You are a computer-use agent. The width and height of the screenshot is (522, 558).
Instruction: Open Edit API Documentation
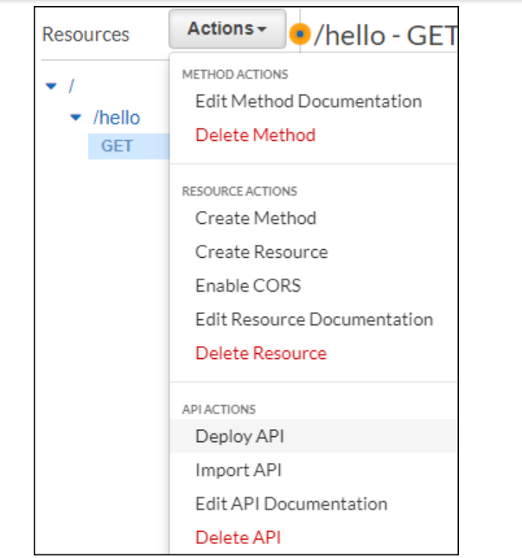tap(290, 503)
